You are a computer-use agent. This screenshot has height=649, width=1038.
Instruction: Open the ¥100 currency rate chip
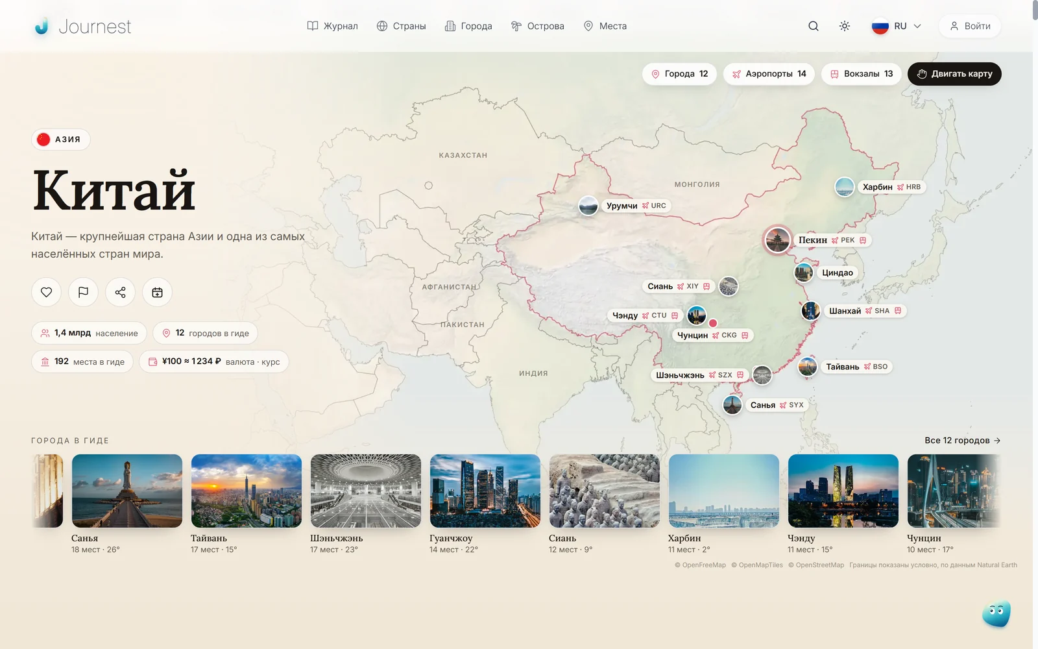point(214,361)
